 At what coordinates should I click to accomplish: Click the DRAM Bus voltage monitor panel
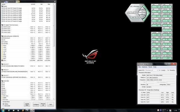pyautogui.click(x=167, y=34)
